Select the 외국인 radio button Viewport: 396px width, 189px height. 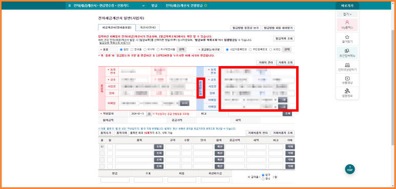pos(270,50)
